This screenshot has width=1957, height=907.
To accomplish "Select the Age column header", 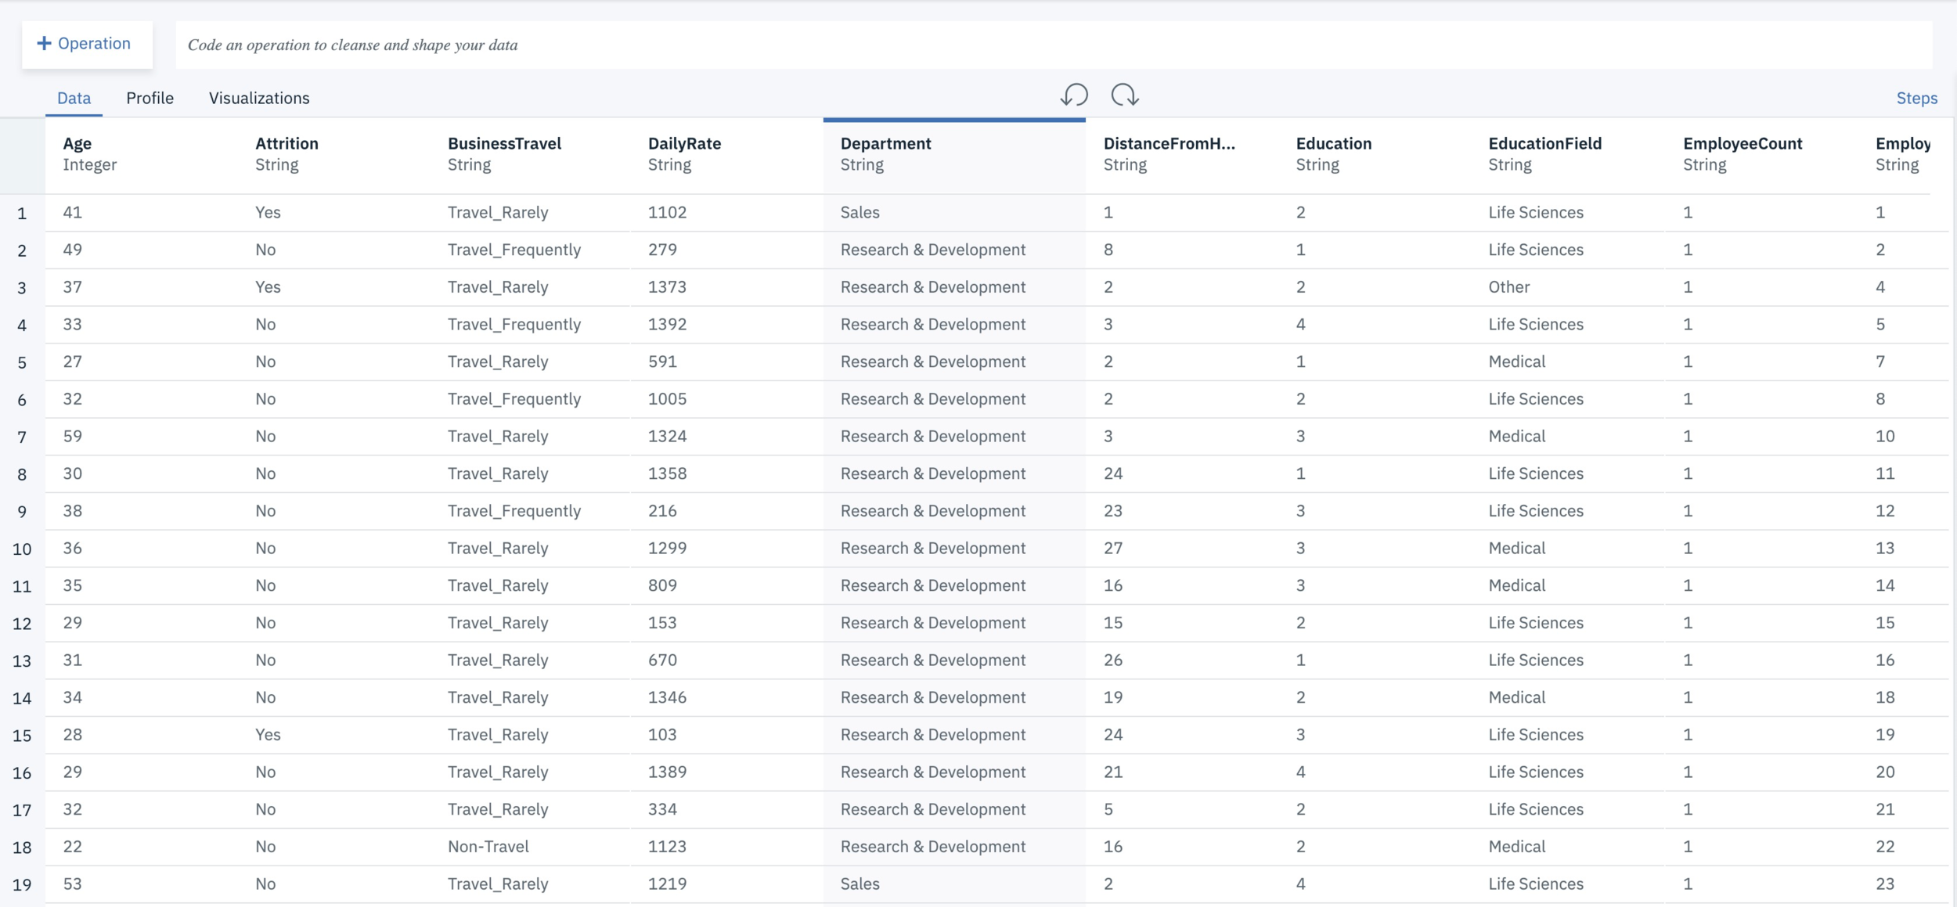I will click(77, 144).
